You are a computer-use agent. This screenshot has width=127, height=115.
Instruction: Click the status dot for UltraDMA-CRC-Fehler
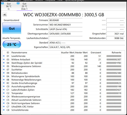4,107
